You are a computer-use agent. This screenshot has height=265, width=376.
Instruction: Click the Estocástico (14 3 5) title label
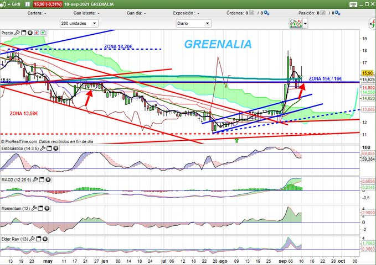click(20, 149)
